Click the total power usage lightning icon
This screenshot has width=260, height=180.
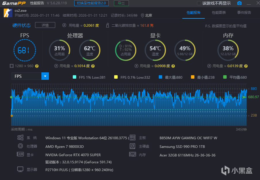(x=64, y=25)
